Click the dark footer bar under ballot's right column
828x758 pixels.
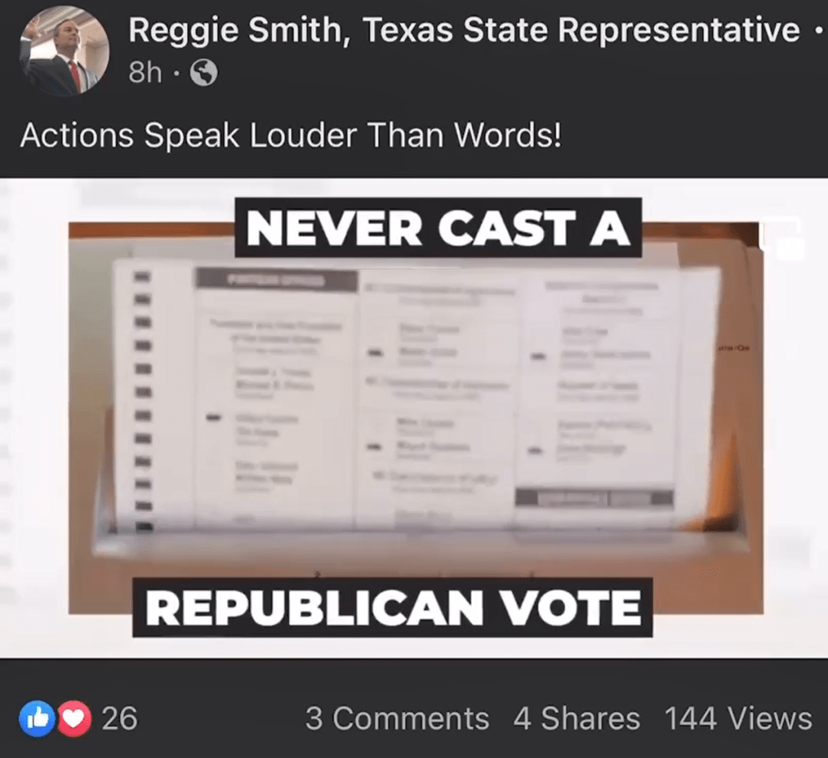point(595,497)
